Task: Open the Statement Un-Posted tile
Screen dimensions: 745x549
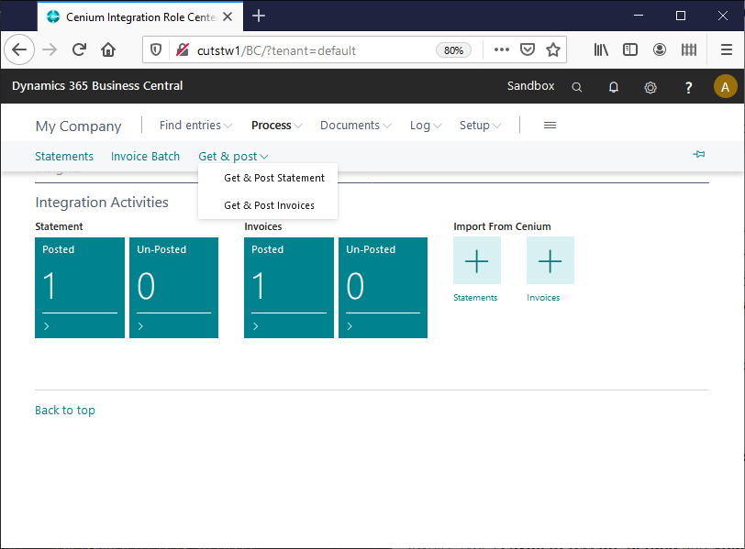Action: pyautogui.click(x=174, y=288)
